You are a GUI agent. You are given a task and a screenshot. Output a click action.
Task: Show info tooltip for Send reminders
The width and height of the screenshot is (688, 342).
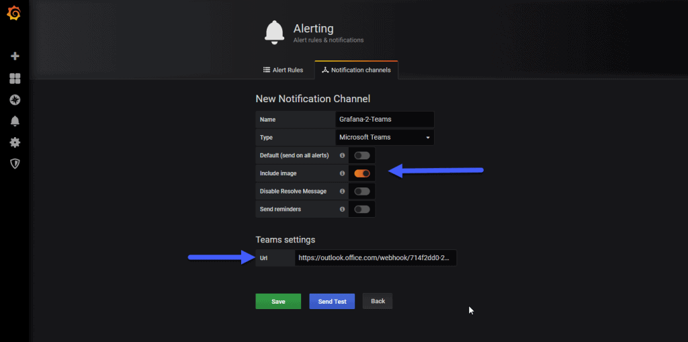[342, 210]
